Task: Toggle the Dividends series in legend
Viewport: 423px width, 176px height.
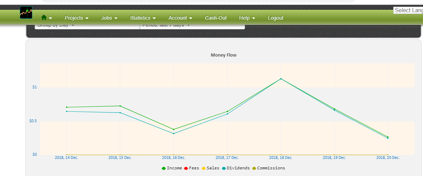Action: click(x=236, y=168)
